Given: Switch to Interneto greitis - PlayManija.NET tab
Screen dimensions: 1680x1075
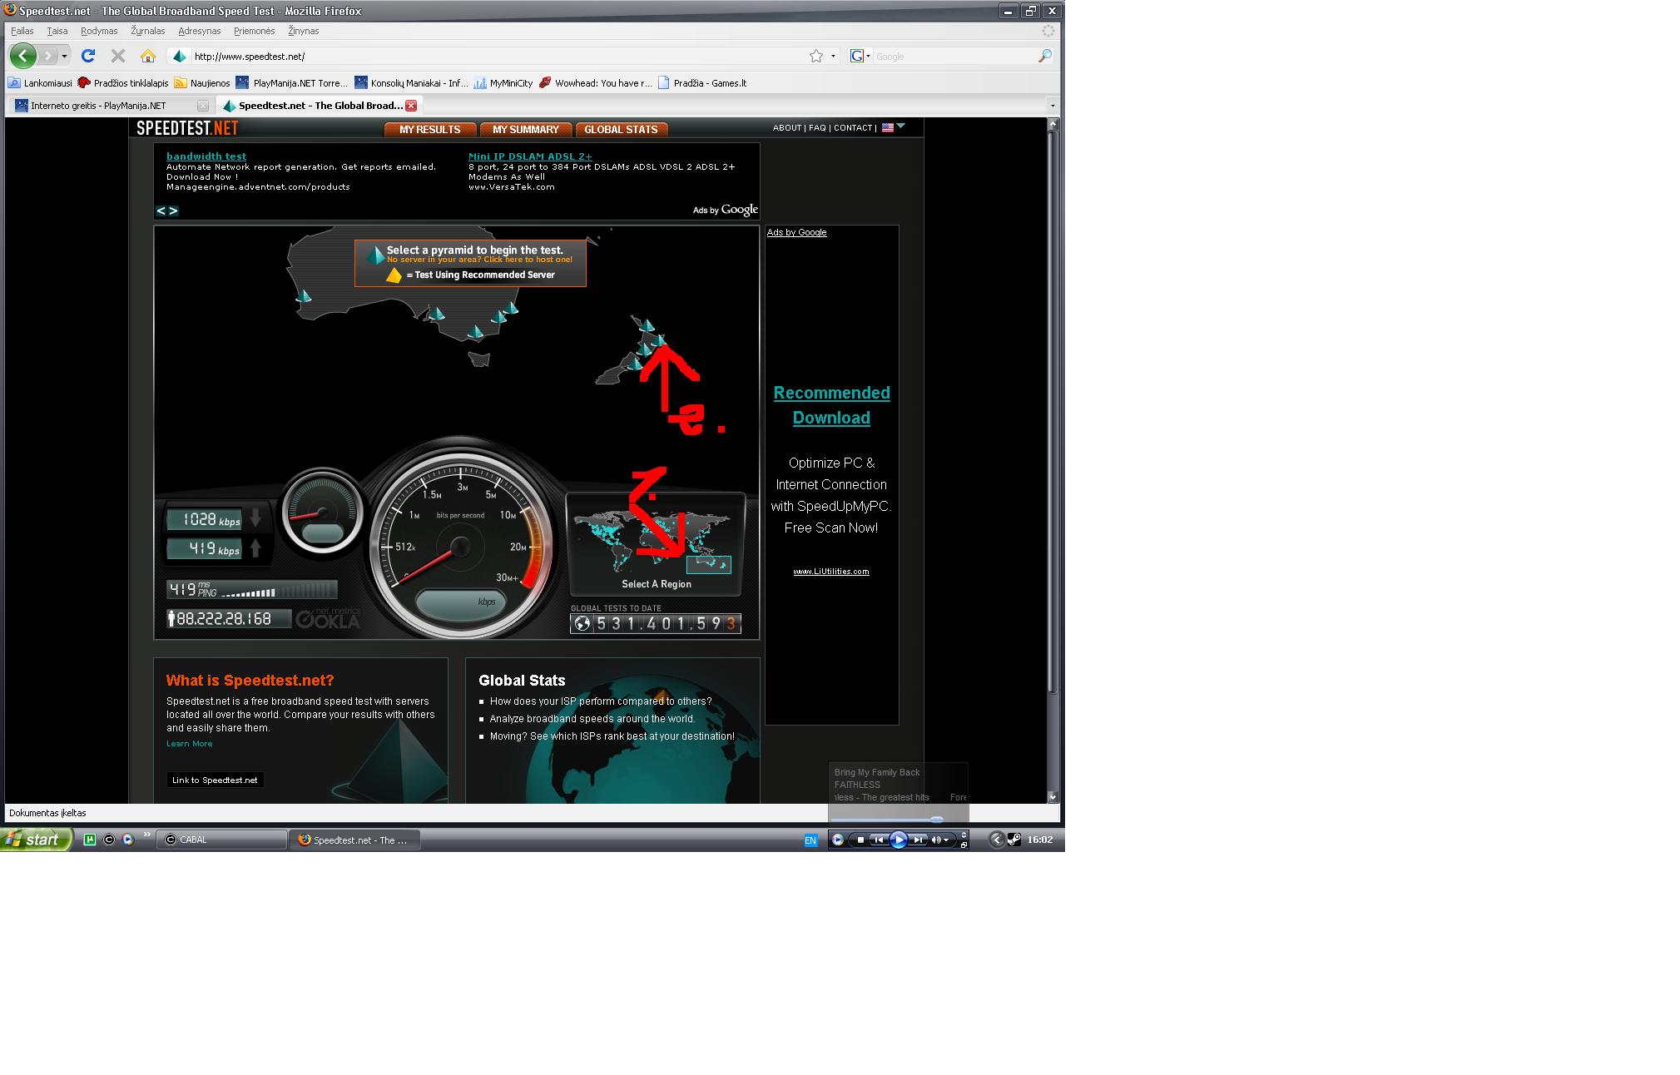Looking at the screenshot, I should pos(112,106).
